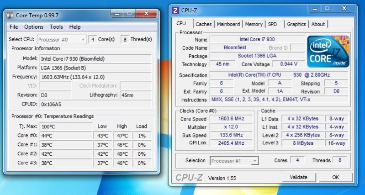Click the OK button in CPU-Z
365x195 pixels.
click(335, 177)
